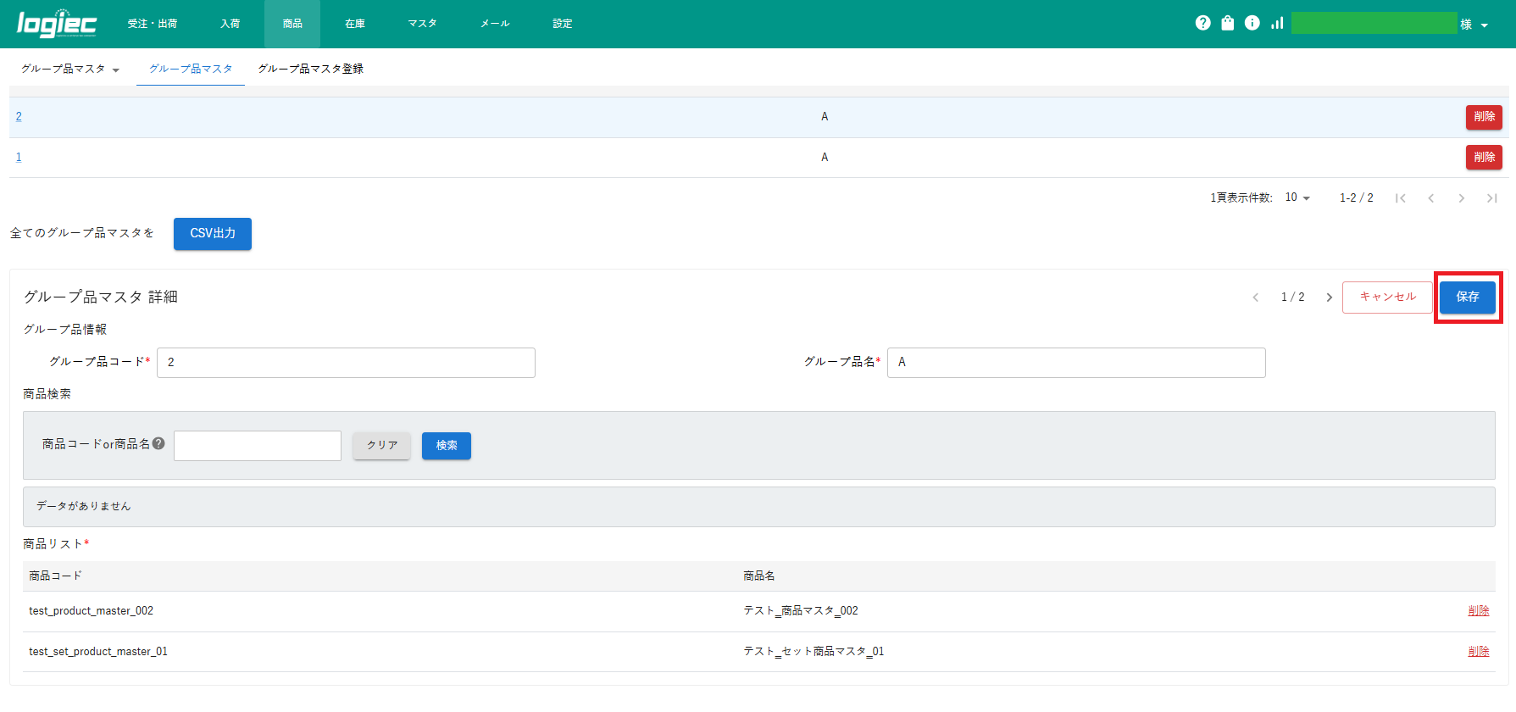Go to next page of list

click(1461, 198)
